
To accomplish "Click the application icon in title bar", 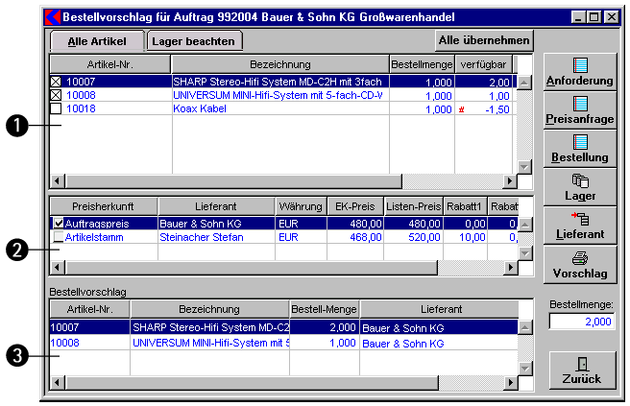I will (53, 16).
